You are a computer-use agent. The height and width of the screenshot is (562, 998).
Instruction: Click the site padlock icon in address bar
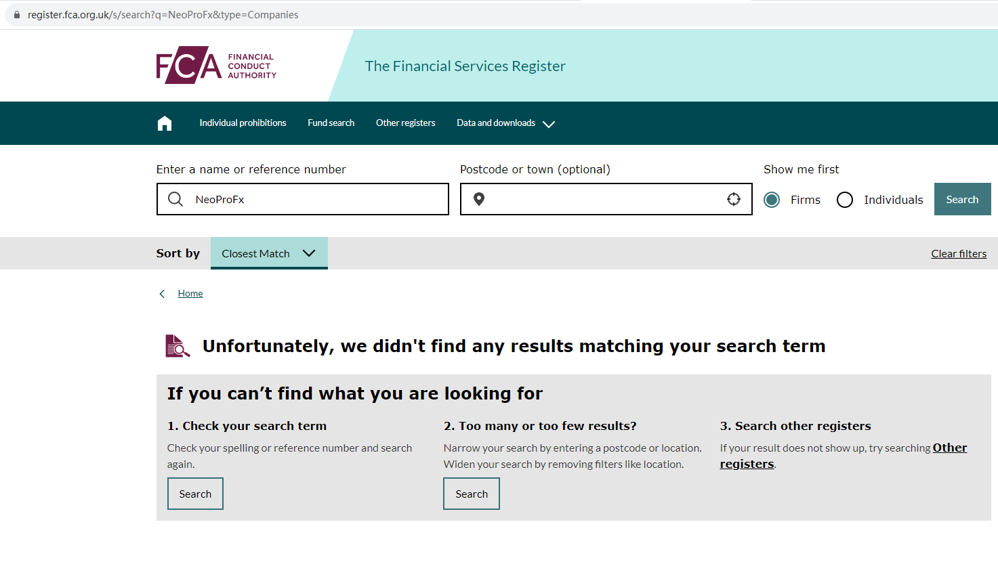point(17,15)
